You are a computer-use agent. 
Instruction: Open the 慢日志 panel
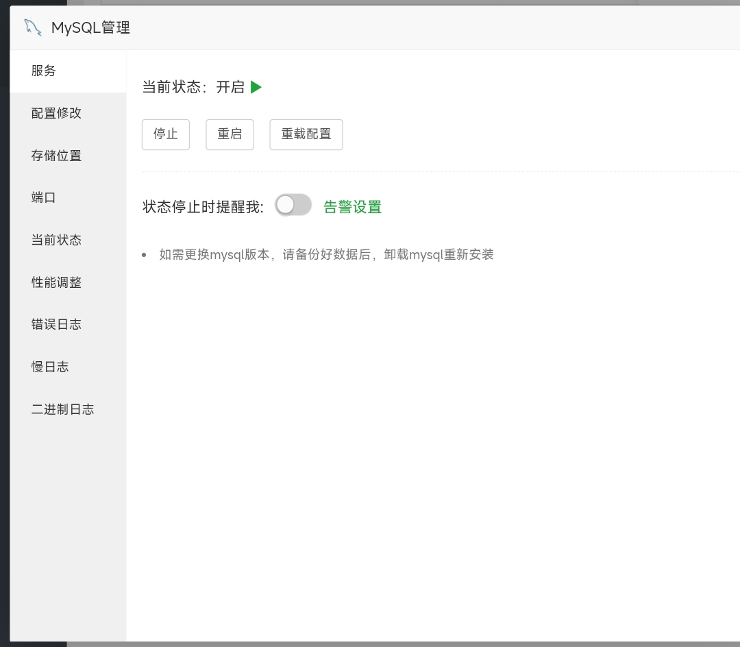point(50,367)
